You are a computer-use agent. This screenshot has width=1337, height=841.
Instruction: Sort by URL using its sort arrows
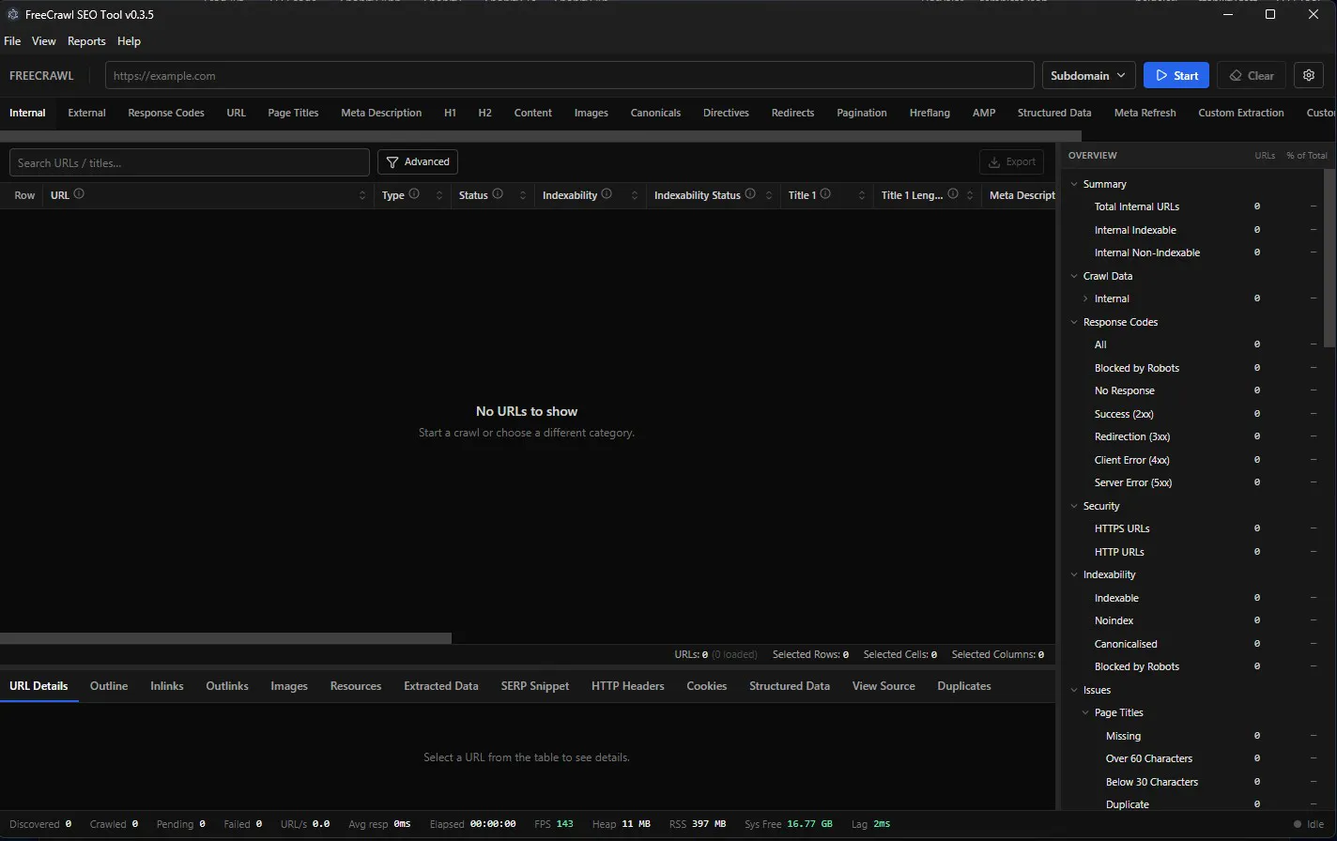(x=362, y=195)
